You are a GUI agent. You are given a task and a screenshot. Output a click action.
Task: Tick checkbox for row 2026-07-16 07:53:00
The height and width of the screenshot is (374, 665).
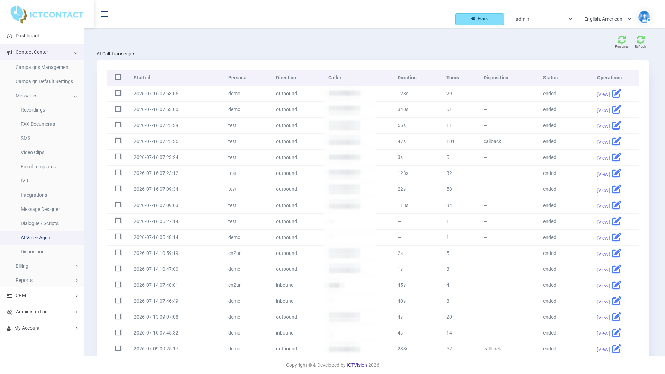coord(118,109)
